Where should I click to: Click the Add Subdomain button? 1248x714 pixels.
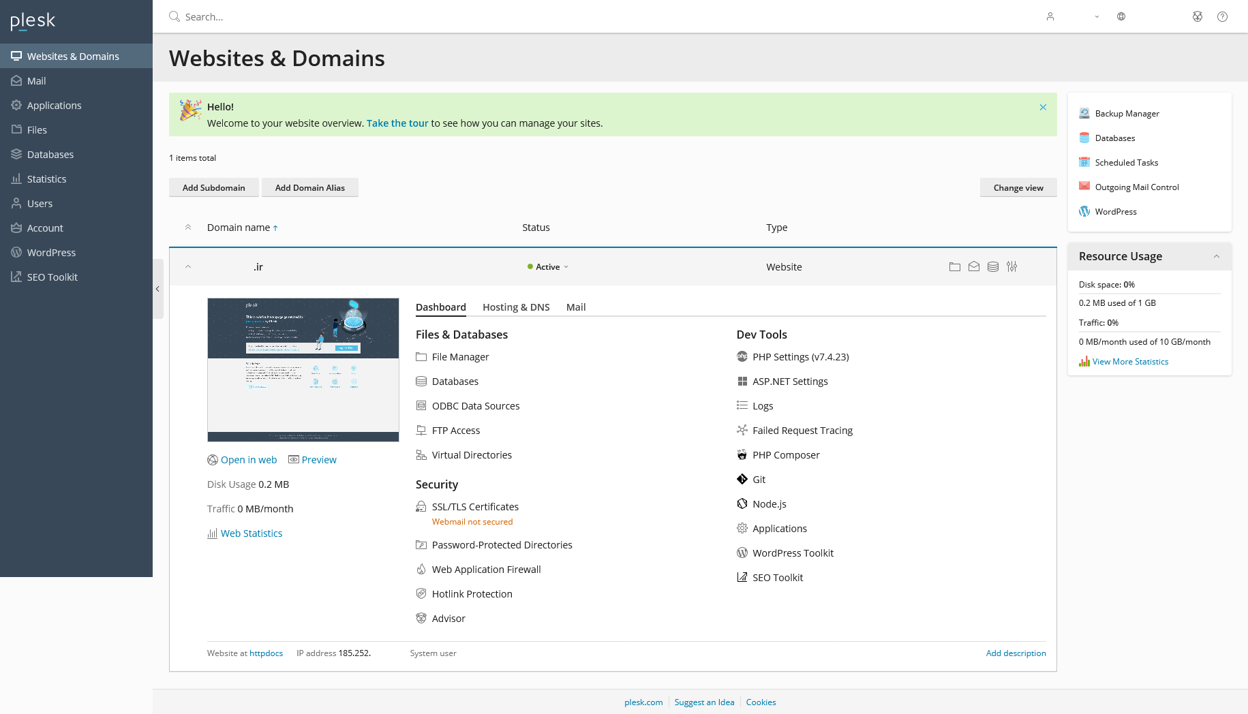pyautogui.click(x=213, y=188)
